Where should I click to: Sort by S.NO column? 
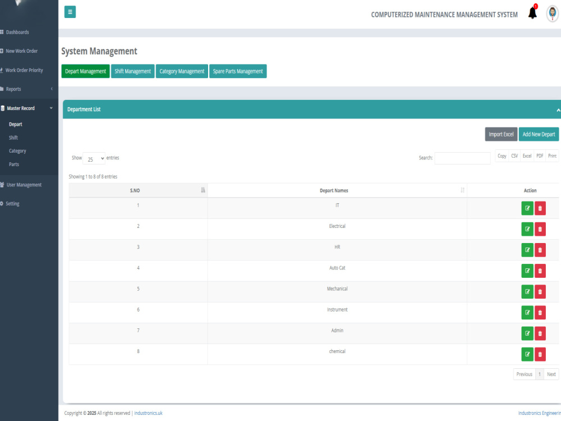[138, 190]
